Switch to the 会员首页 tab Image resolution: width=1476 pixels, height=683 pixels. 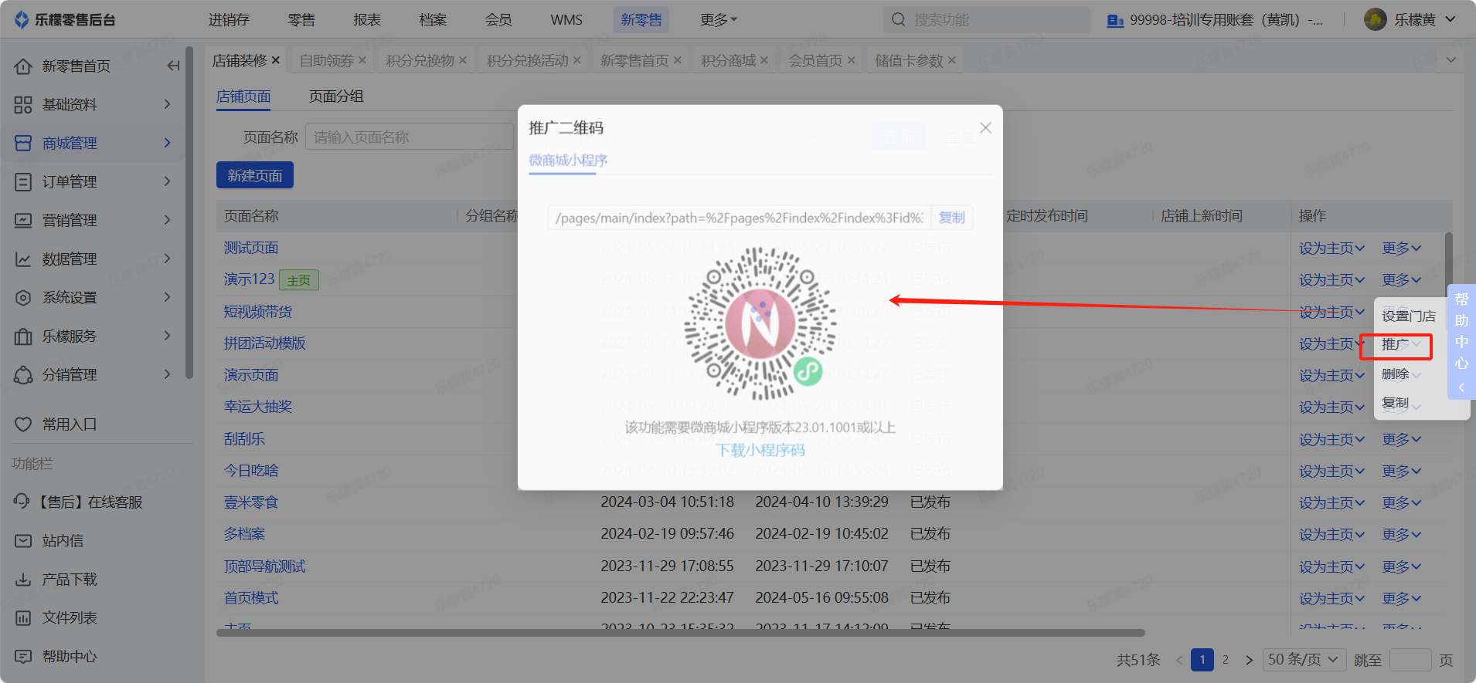(815, 60)
